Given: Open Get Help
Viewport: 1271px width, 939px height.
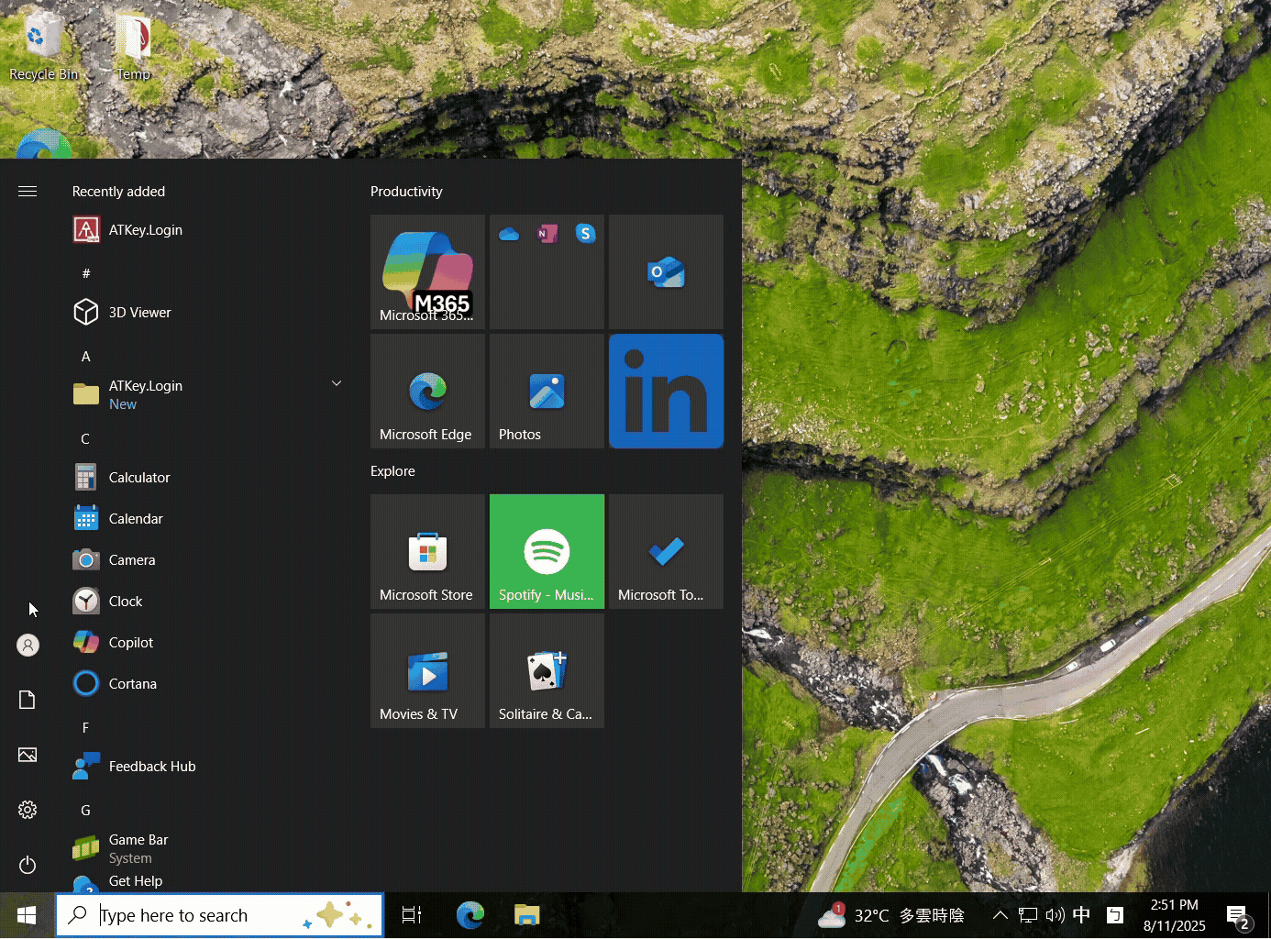Looking at the screenshot, I should [136, 880].
